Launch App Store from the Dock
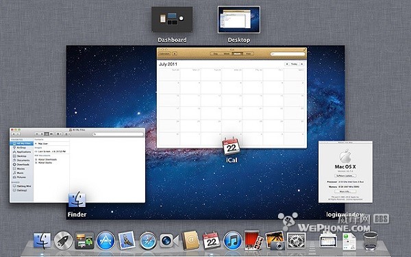Image resolution: width=411 pixels, height=257 pixels. coord(105,241)
